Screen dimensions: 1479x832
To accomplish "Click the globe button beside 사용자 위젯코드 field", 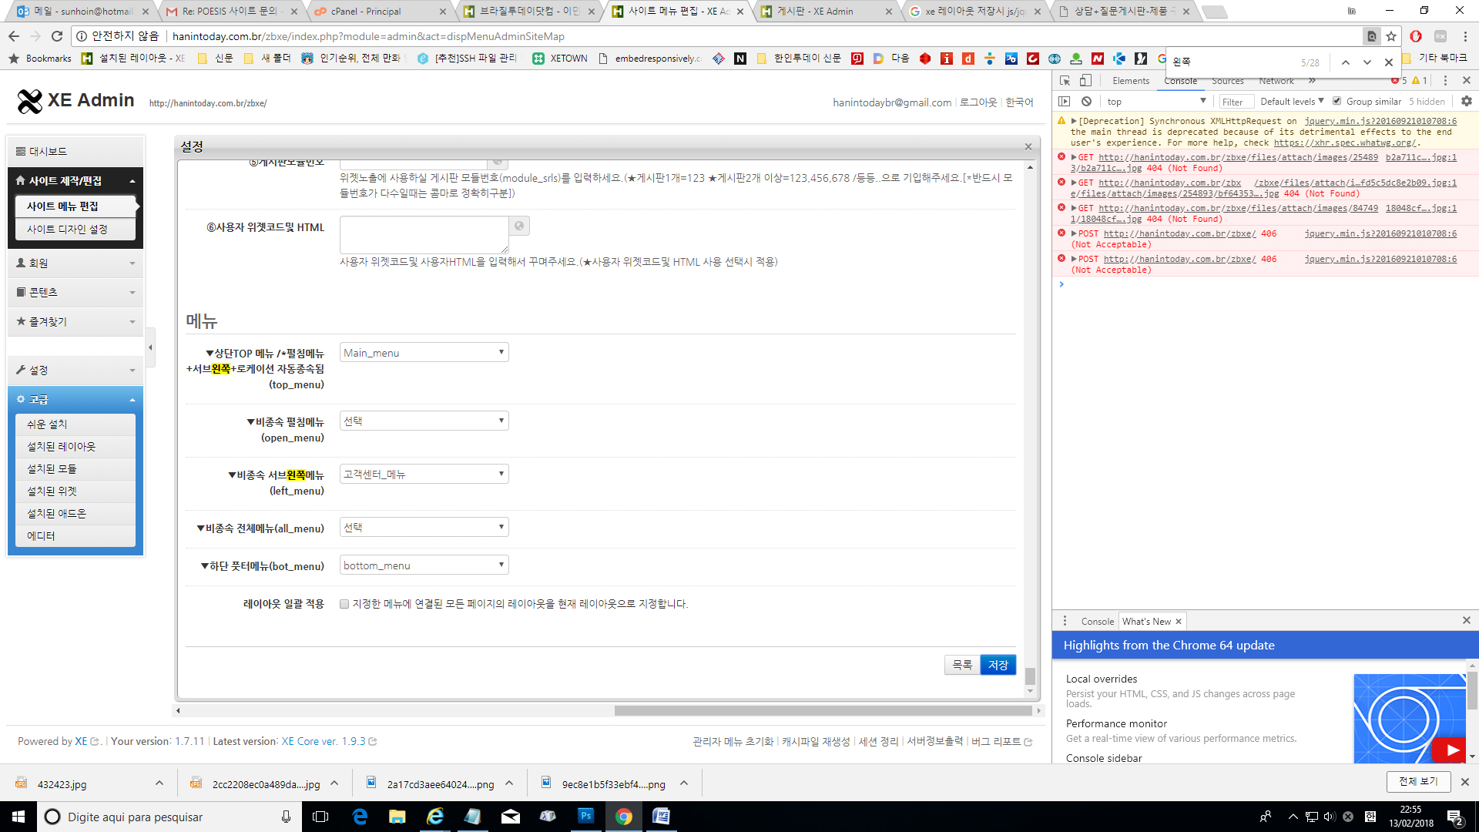I will click(520, 226).
